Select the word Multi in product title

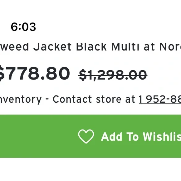click(125, 47)
